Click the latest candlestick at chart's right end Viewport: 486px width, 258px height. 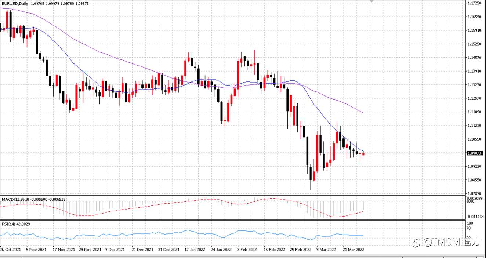point(363,154)
